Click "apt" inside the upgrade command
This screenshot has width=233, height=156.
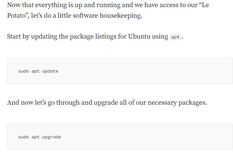point(35,137)
